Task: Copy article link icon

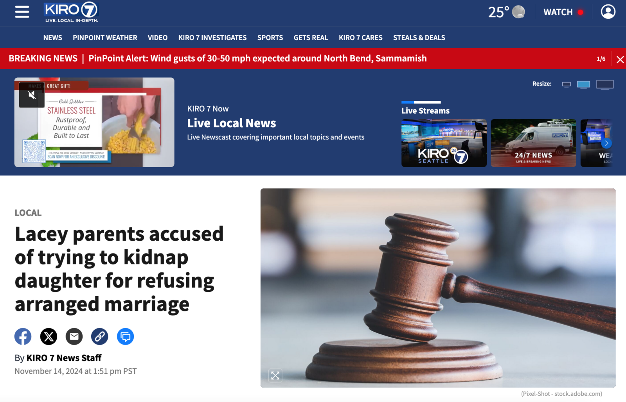Action: pyautogui.click(x=100, y=336)
